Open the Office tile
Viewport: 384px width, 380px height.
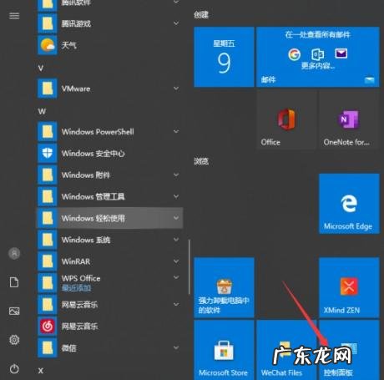pos(286,119)
